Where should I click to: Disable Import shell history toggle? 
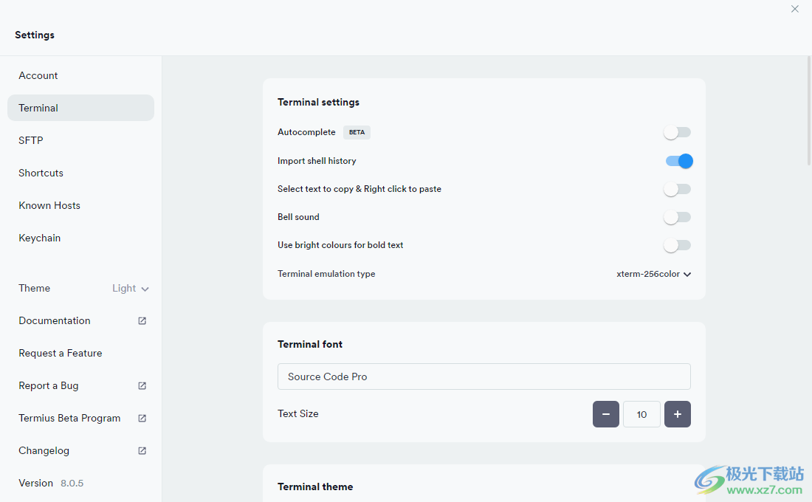[x=679, y=161]
